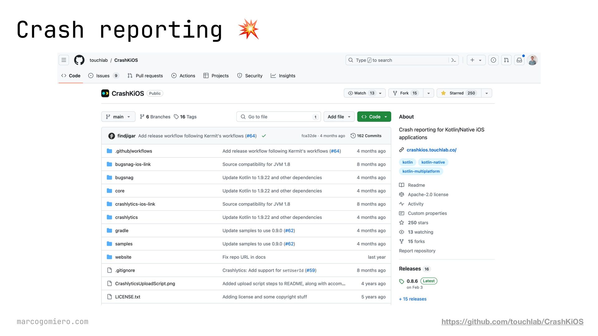
Task: Click the tag icon beside release 0.8.6
Action: 402,282
